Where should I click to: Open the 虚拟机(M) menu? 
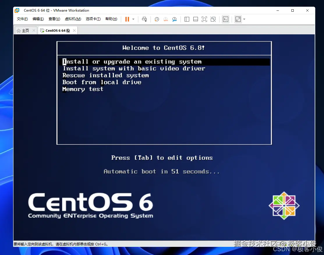coord(73,19)
